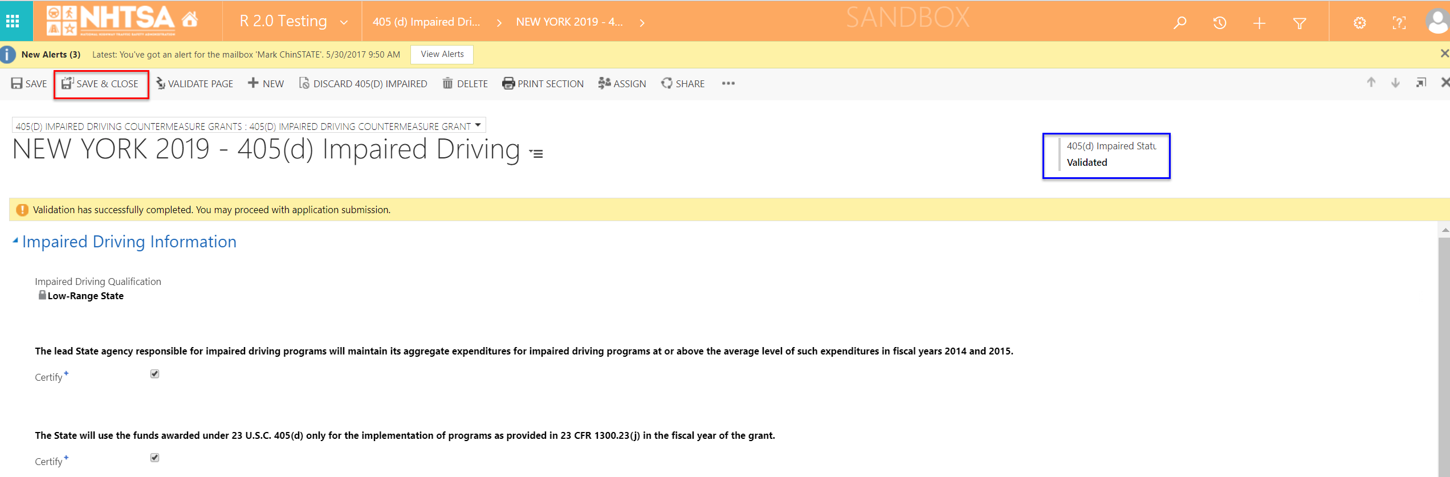Open the more commands ellipsis menu
1450x477 pixels.
pyautogui.click(x=728, y=84)
